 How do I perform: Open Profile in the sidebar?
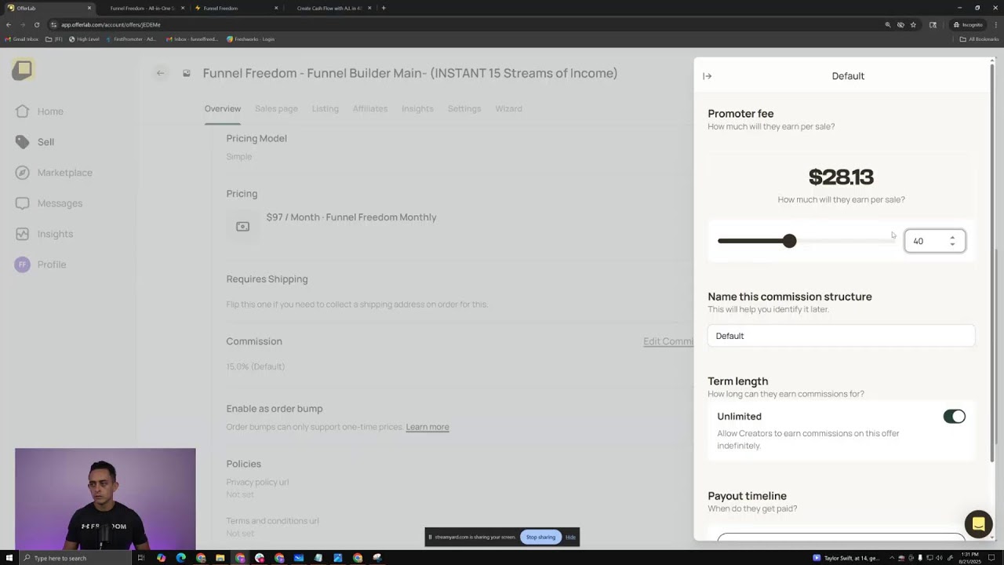40,264
